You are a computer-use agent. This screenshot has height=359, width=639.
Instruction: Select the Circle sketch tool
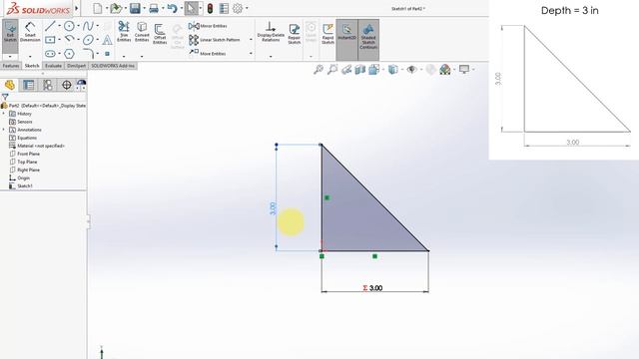pyautogui.click(x=69, y=26)
